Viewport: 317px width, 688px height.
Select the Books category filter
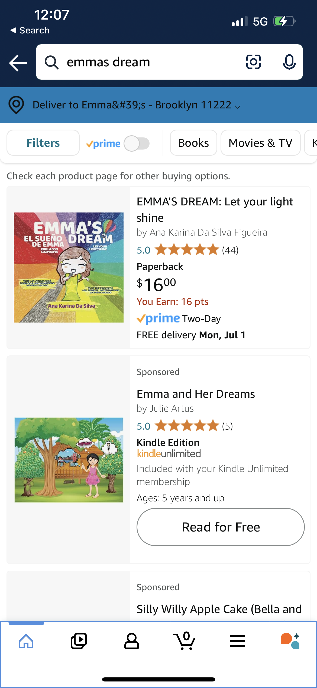coord(193,143)
